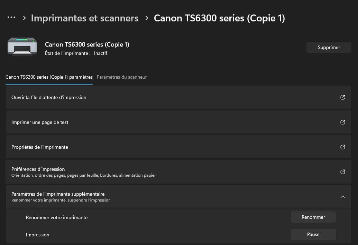Pause printing with the Pause button

point(313,234)
